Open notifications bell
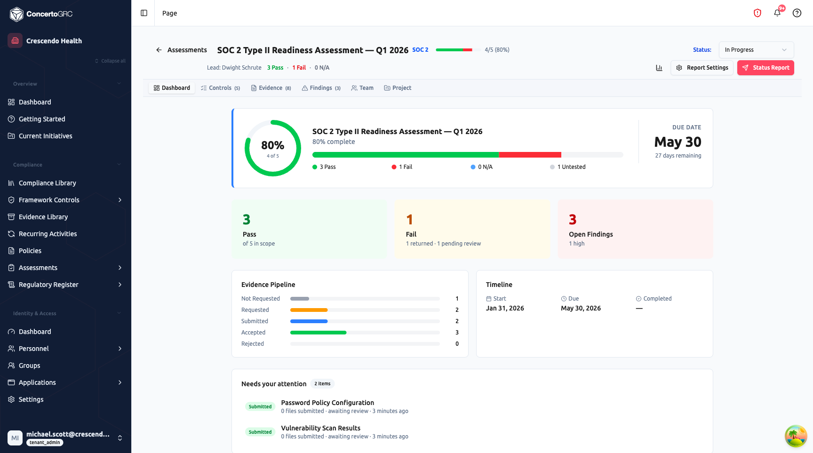This screenshot has width=813, height=453. coord(777,13)
